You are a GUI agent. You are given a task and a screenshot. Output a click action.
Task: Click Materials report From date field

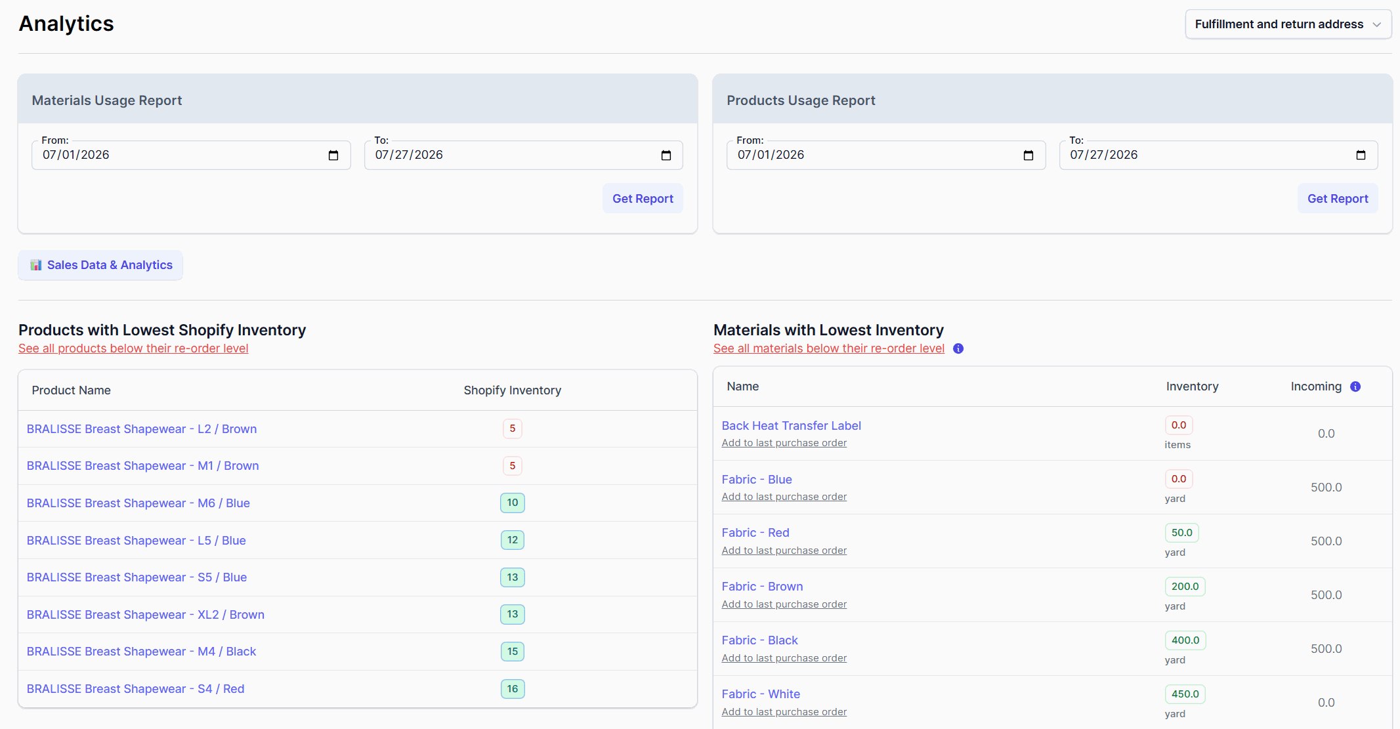(191, 156)
